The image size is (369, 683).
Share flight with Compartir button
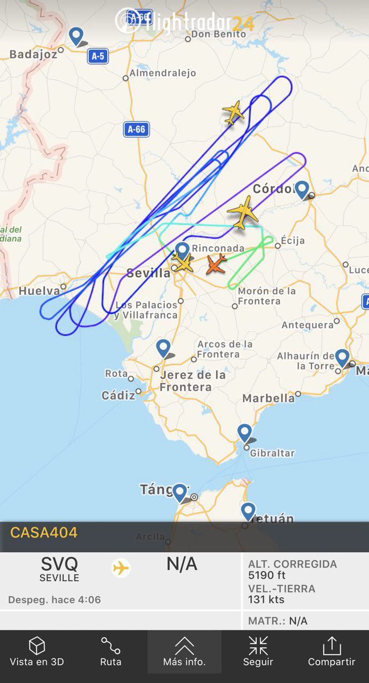tap(331, 652)
